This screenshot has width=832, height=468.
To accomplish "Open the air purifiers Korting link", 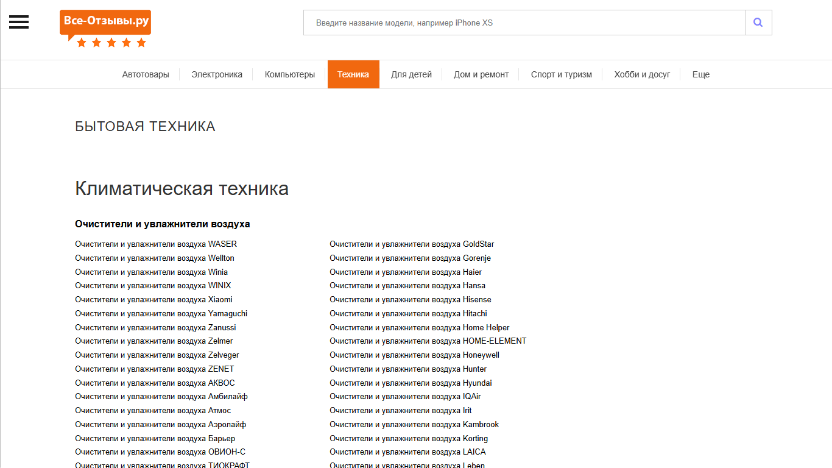I will pos(409,438).
